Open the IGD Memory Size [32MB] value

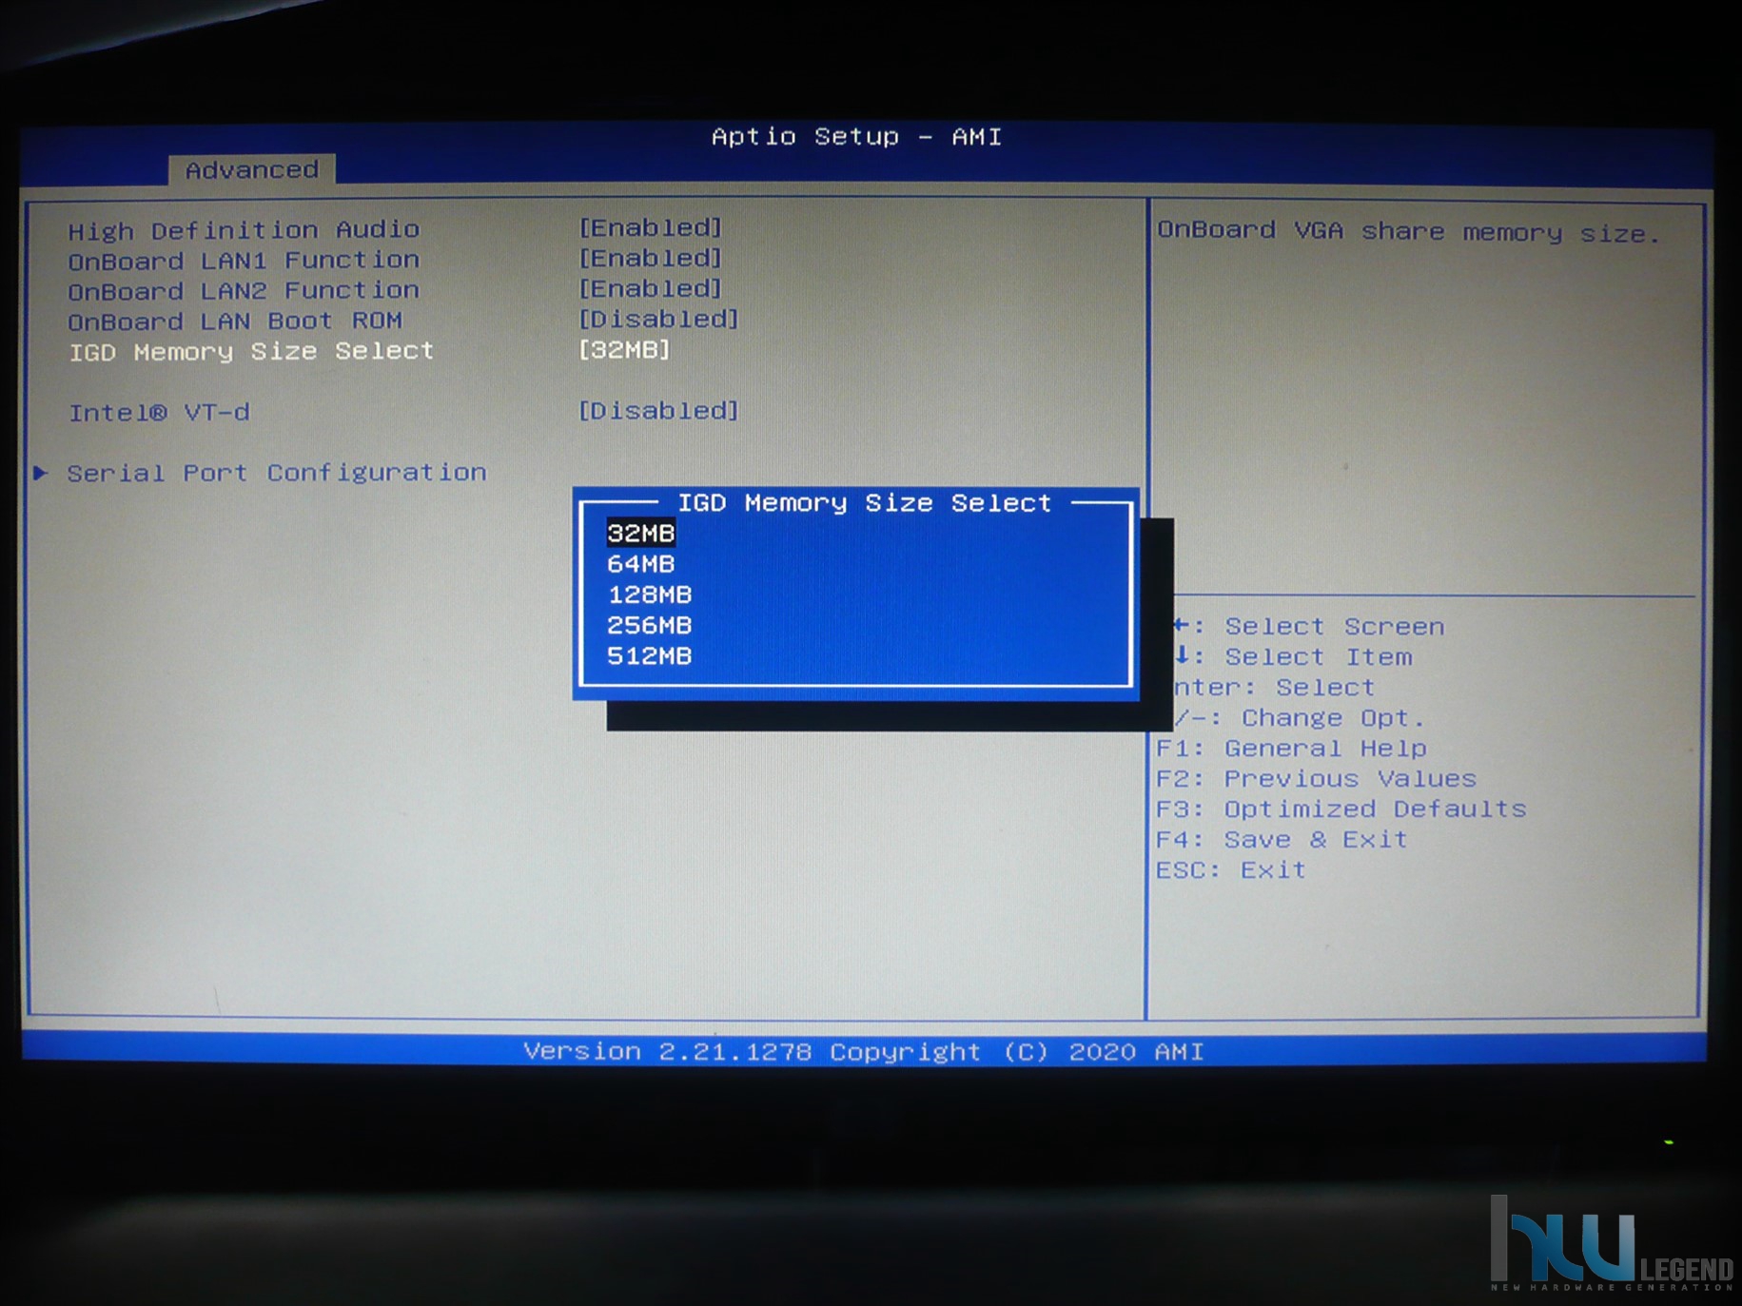tap(624, 349)
